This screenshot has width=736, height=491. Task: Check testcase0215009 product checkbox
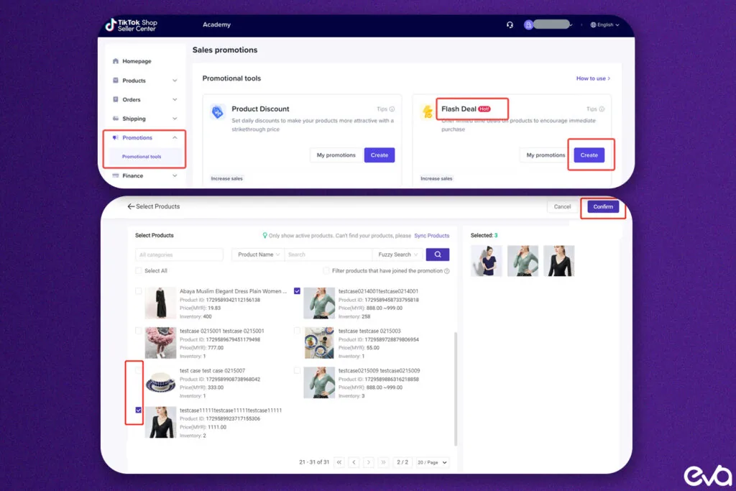pyautogui.click(x=297, y=370)
